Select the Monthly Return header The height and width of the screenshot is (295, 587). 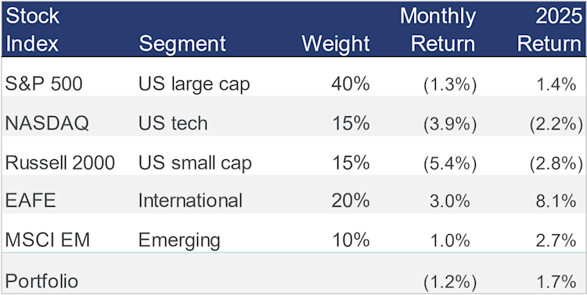(x=438, y=30)
